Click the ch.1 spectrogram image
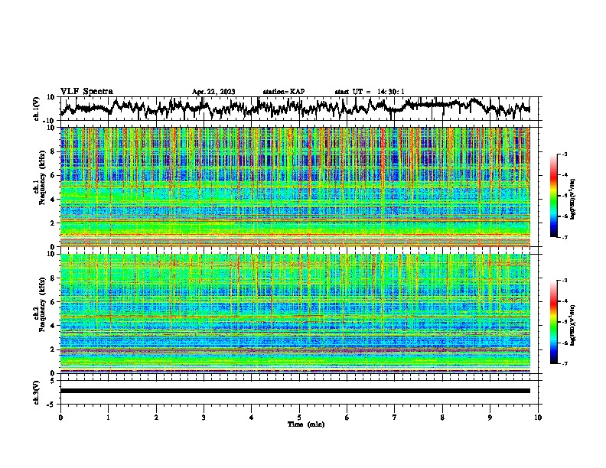606x468 pixels. pyautogui.click(x=295, y=187)
